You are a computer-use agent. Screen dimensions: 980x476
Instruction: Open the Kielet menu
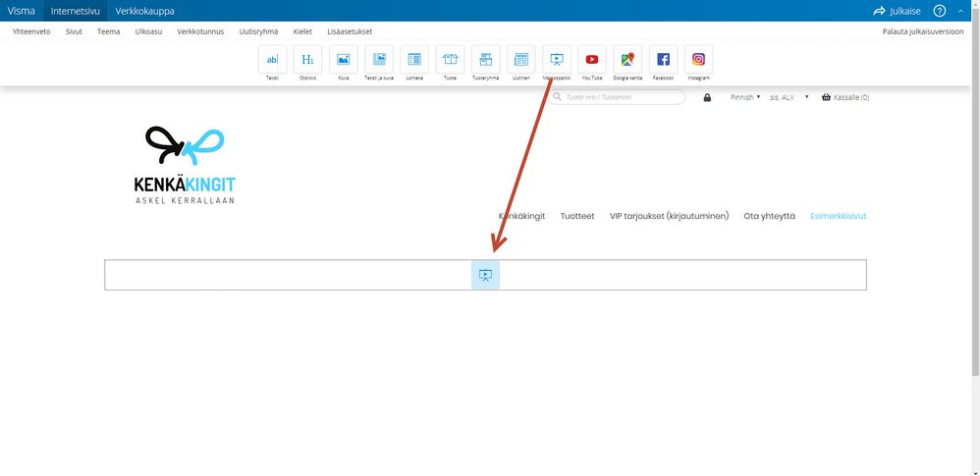(x=302, y=31)
